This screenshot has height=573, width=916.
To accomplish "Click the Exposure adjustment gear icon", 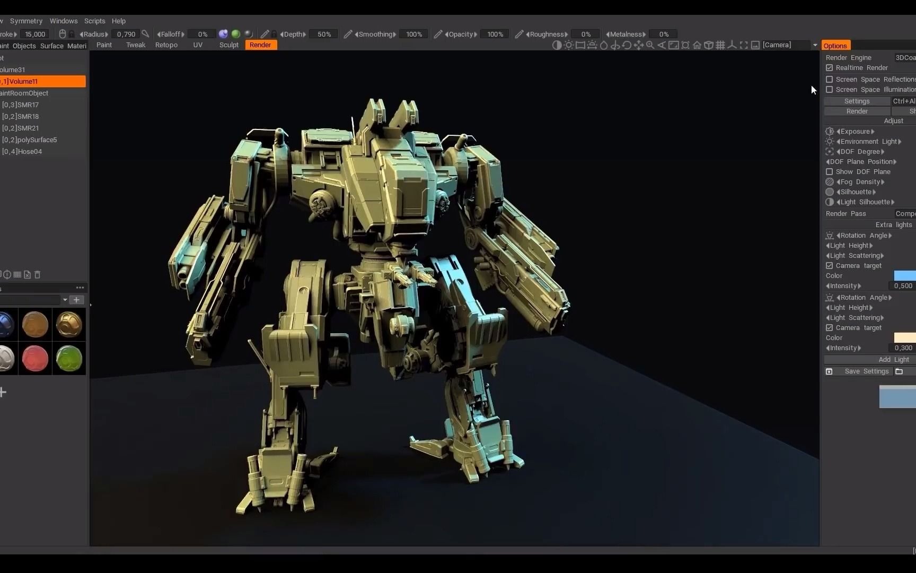I will click(829, 131).
